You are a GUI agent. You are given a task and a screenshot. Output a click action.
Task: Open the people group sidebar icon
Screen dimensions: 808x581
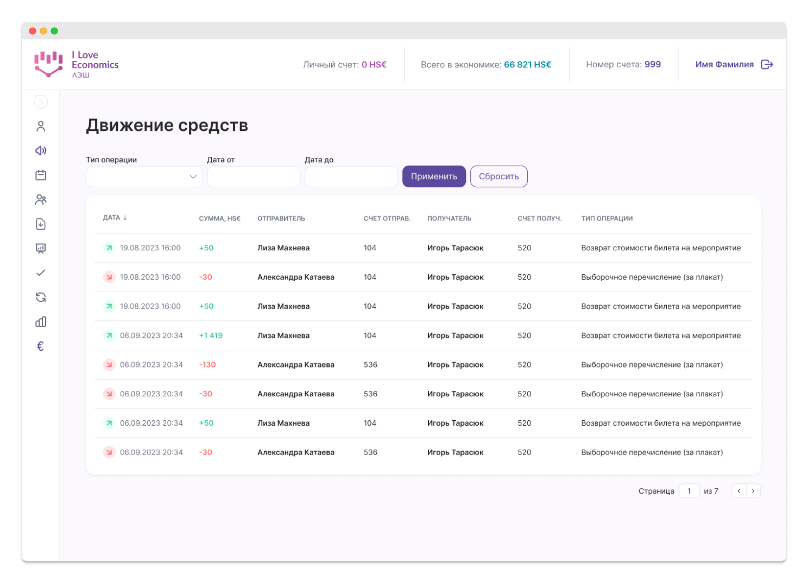click(x=41, y=200)
